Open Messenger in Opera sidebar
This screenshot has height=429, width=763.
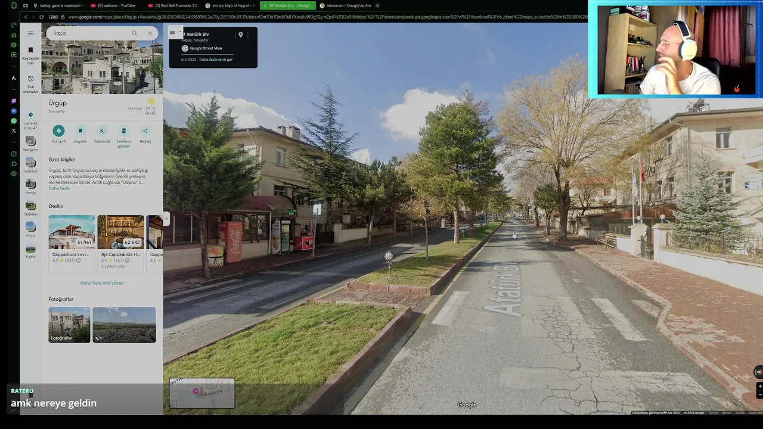click(14, 111)
